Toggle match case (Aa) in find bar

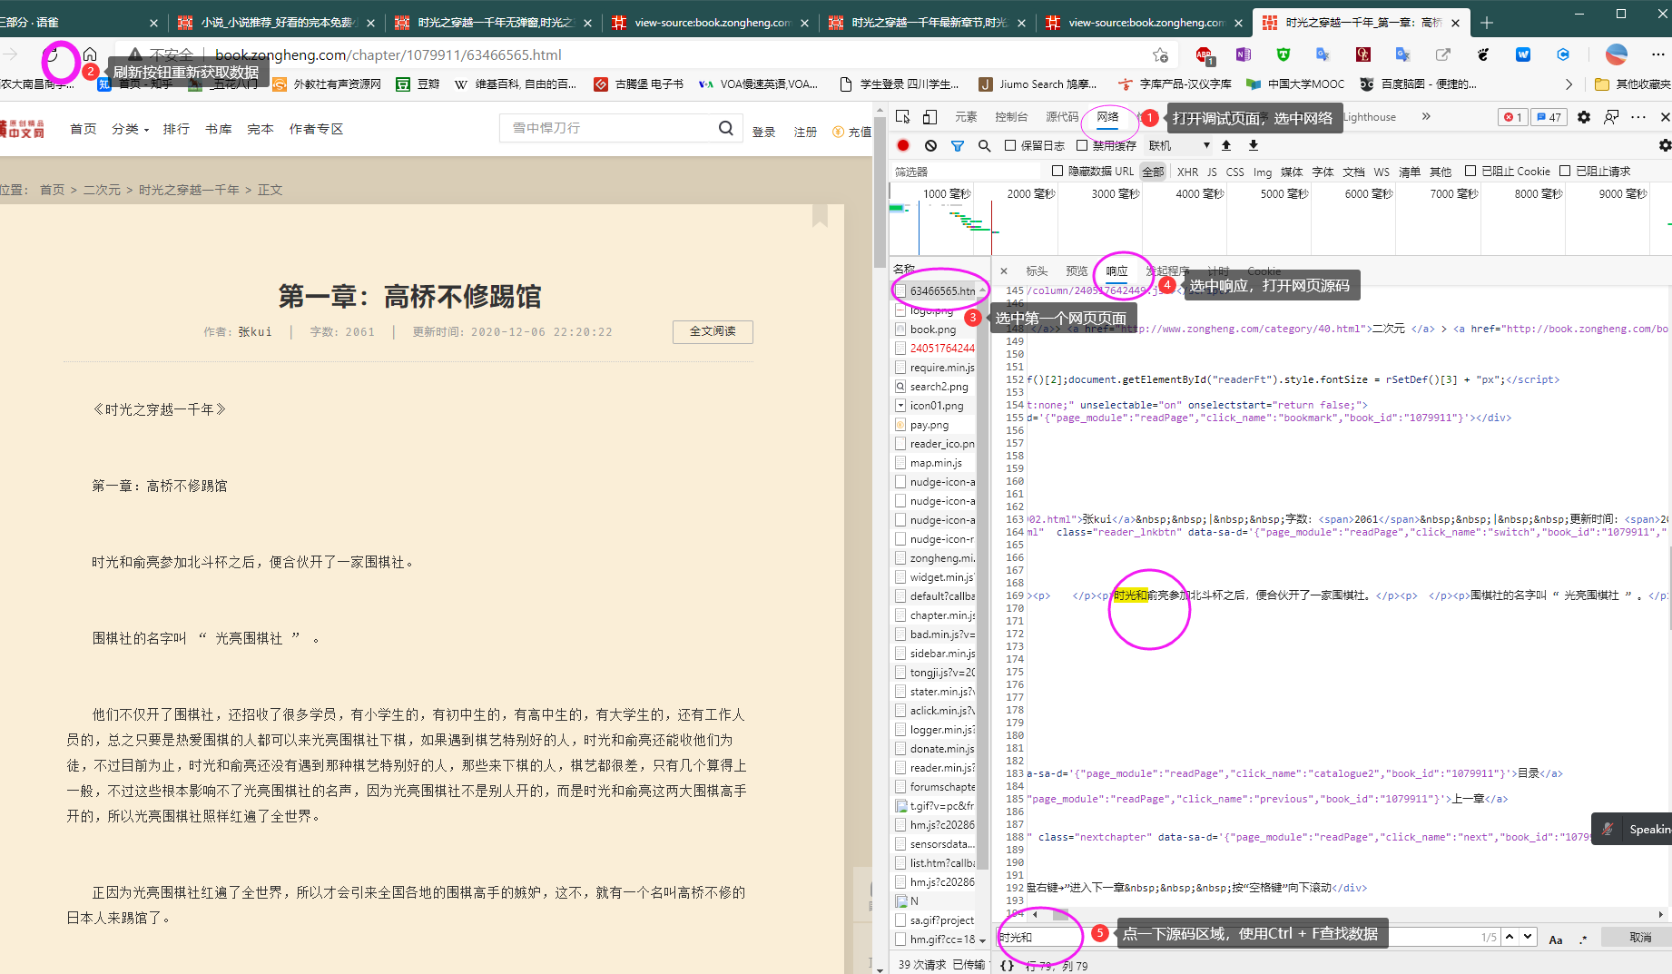[x=1556, y=939]
